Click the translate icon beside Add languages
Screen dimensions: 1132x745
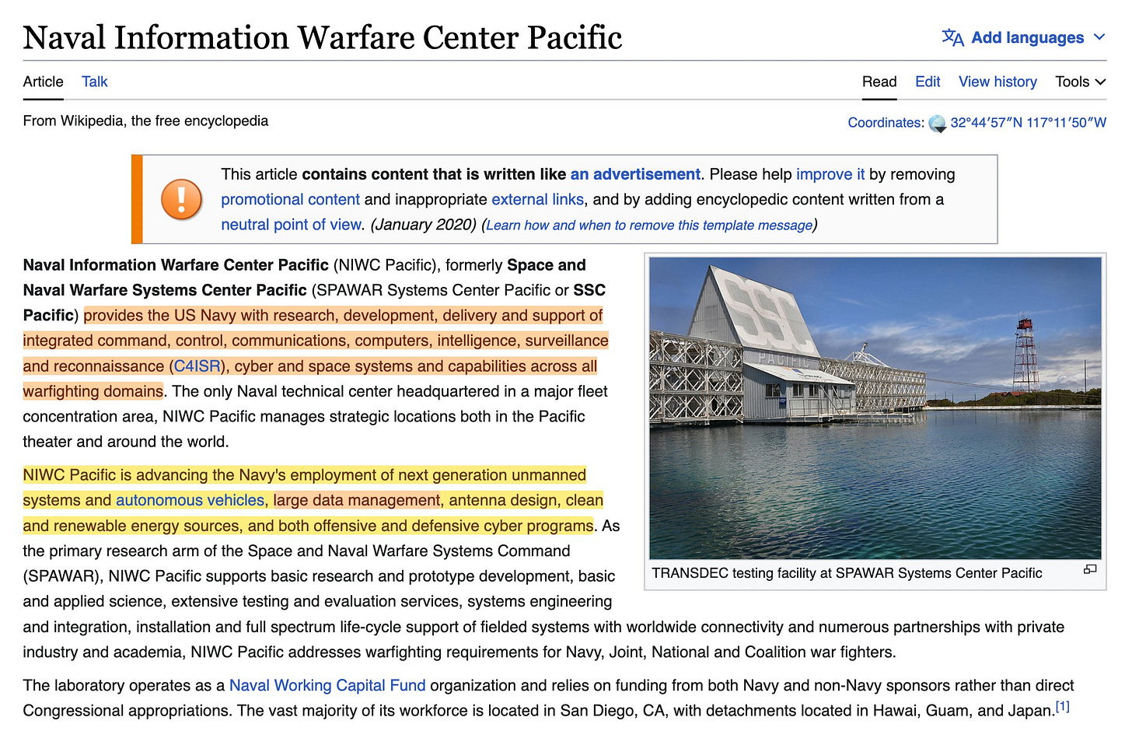(952, 37)
